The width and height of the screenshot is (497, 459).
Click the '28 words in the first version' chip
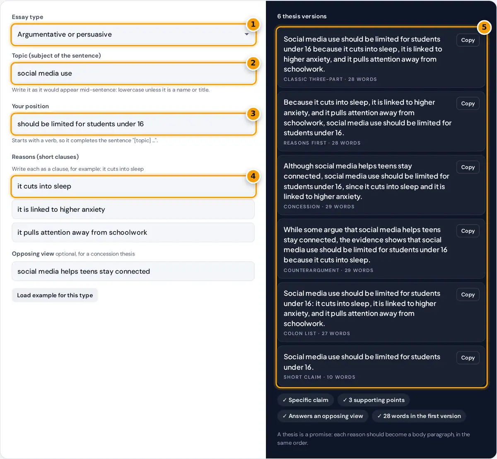pyautogui.click(x=419, y=416)
